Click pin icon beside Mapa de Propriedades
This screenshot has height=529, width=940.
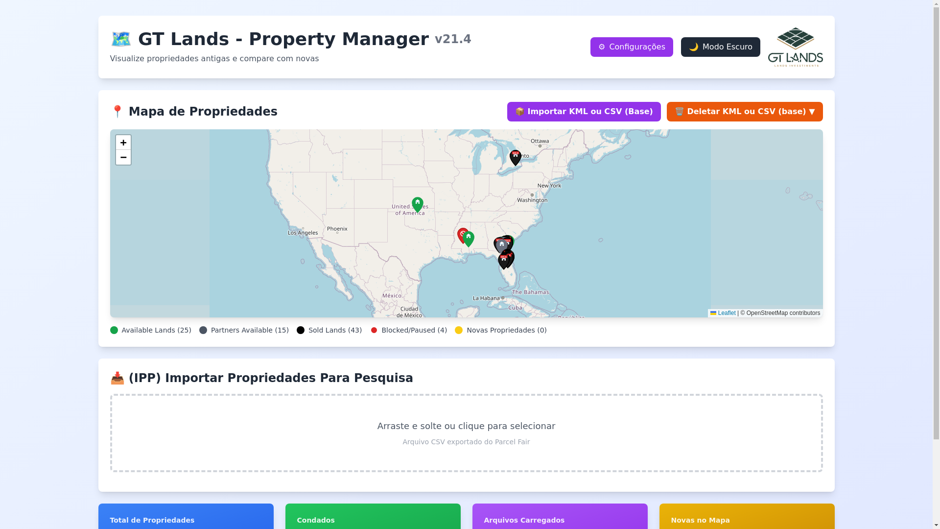point(117,112)
